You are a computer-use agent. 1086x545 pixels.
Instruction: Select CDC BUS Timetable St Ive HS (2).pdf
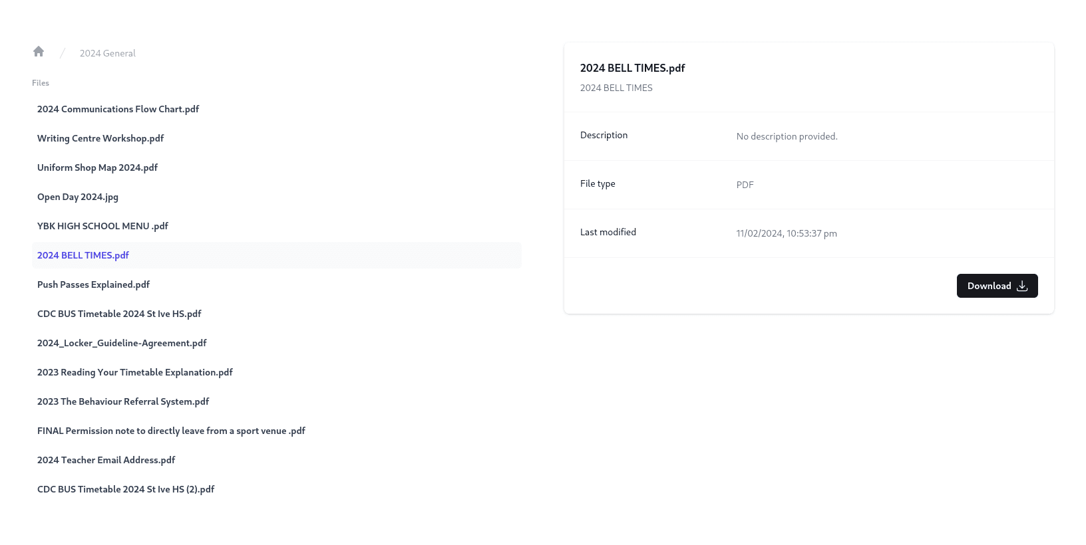(x=126, y=489)
